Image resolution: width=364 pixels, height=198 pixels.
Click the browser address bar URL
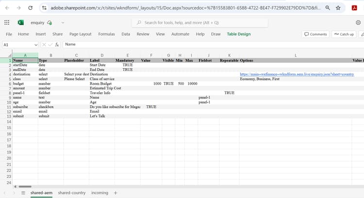pyautogui.click(x=185, y=8)
